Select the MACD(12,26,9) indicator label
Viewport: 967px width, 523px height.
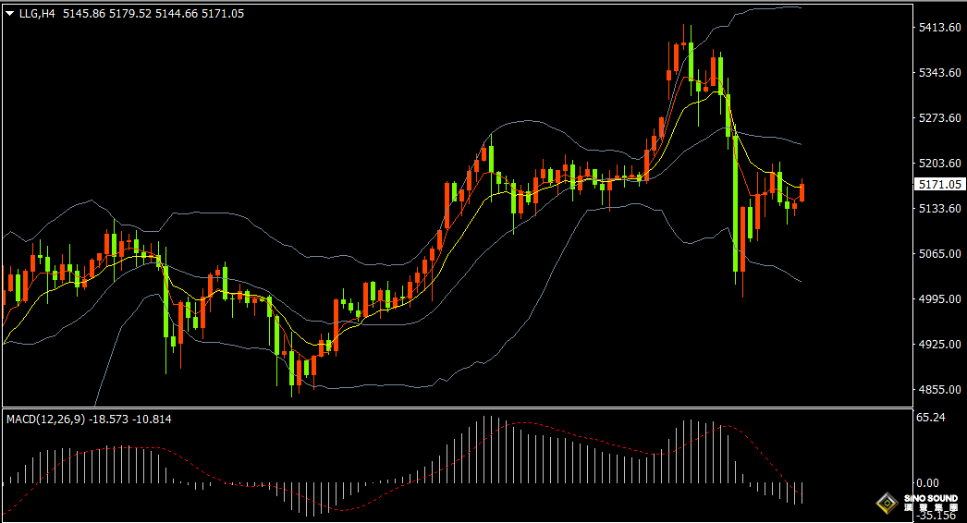click(x=45, y=420)
